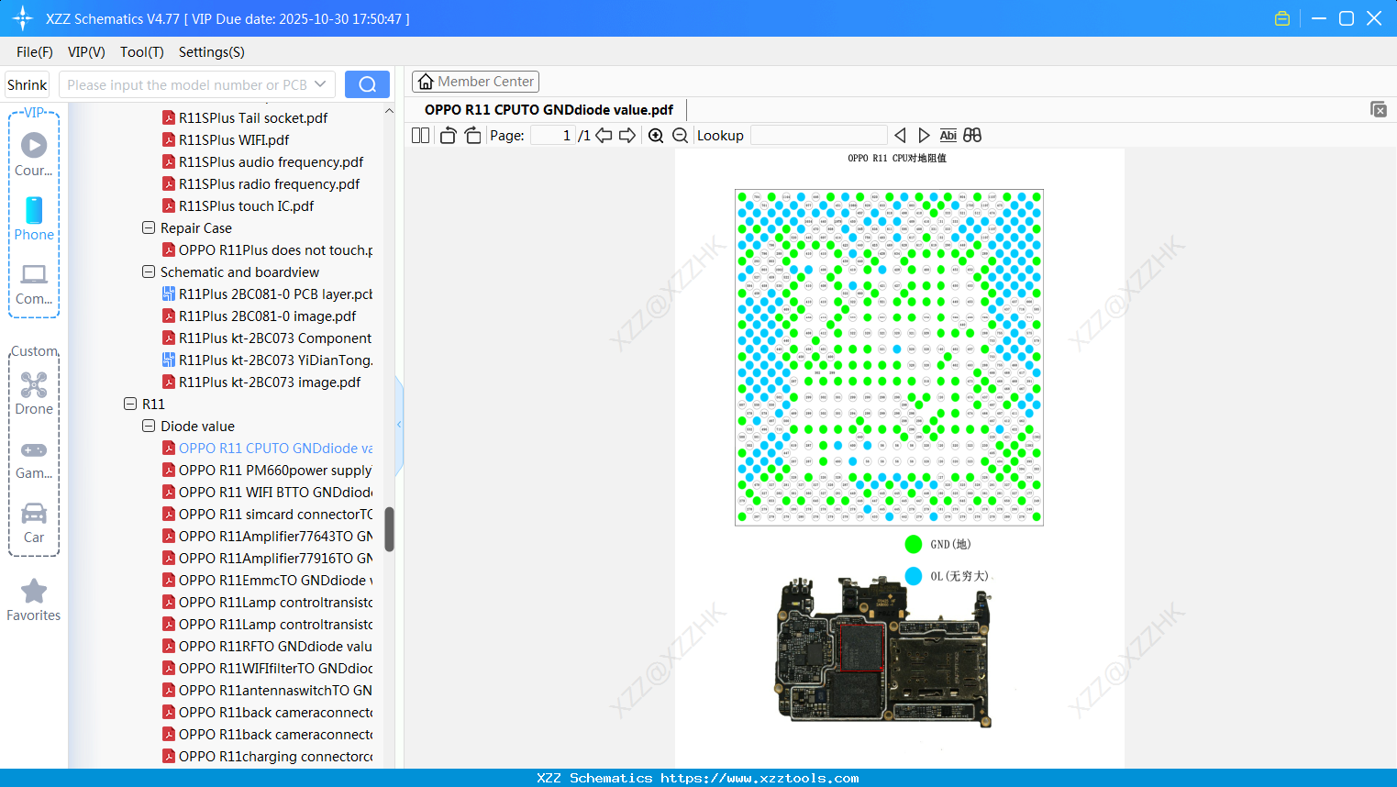Open Favorites star
1397x787 pixels.
[34, 600]
